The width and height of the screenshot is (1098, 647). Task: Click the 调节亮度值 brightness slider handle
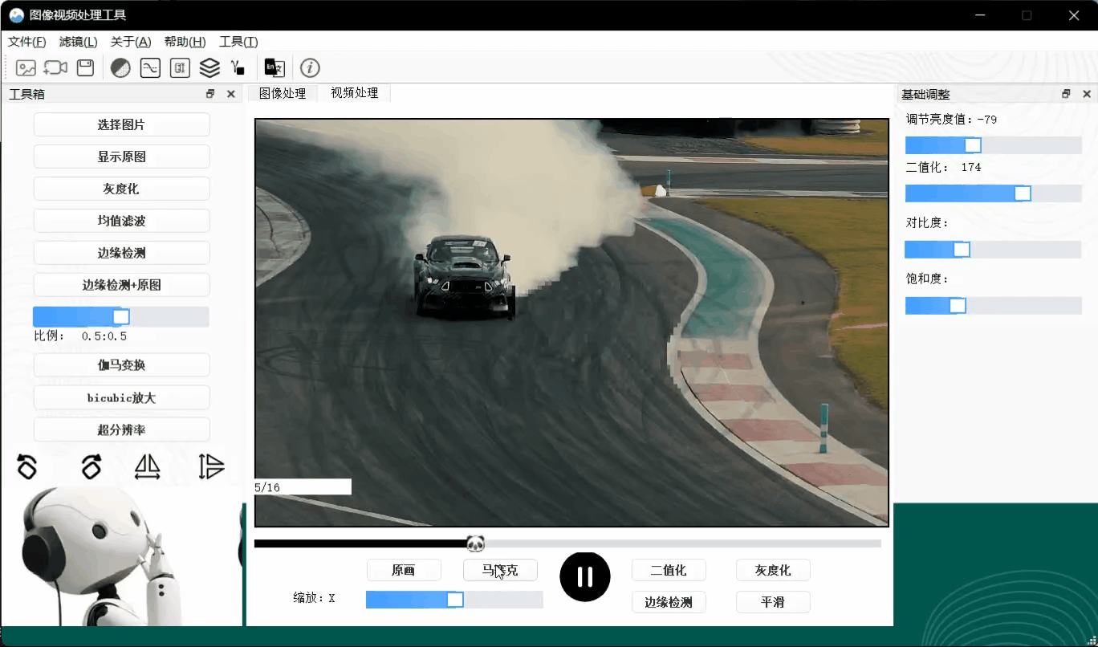pyautogui.click(x=973, y=145)
